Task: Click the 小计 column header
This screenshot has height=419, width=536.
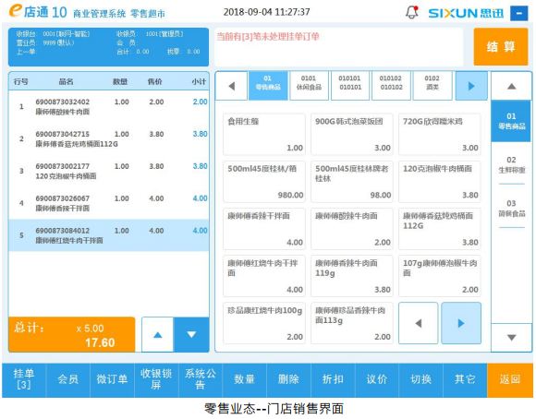Action: click(199, 81)
